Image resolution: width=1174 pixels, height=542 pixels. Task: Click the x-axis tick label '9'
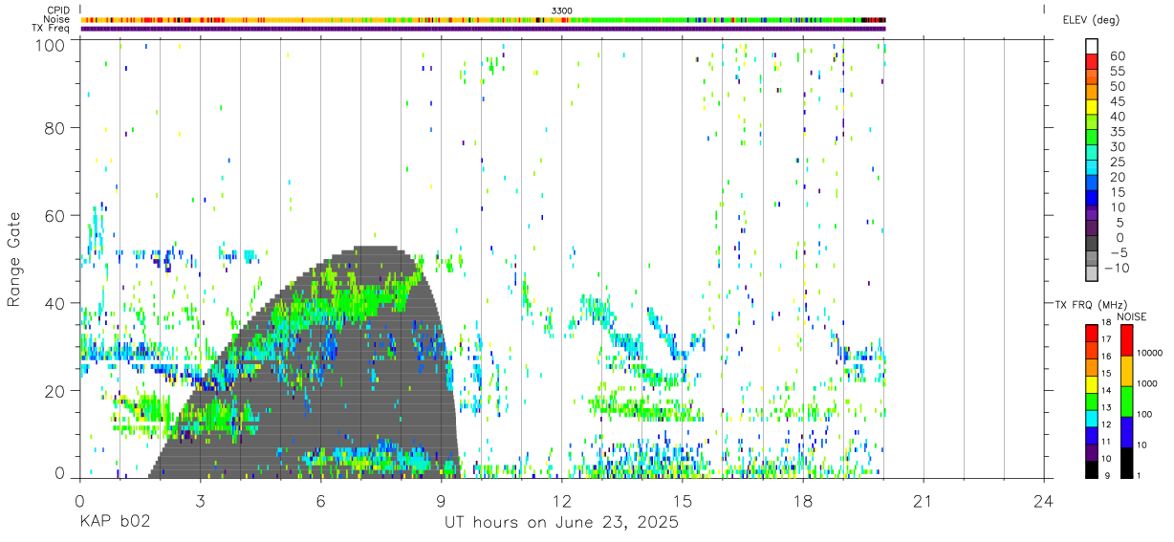(441, 500)
